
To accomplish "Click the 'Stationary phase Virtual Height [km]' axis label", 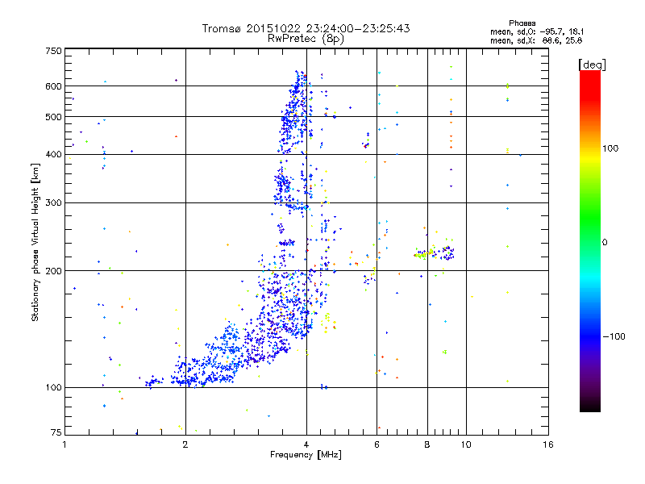I will tap(35, 243).
